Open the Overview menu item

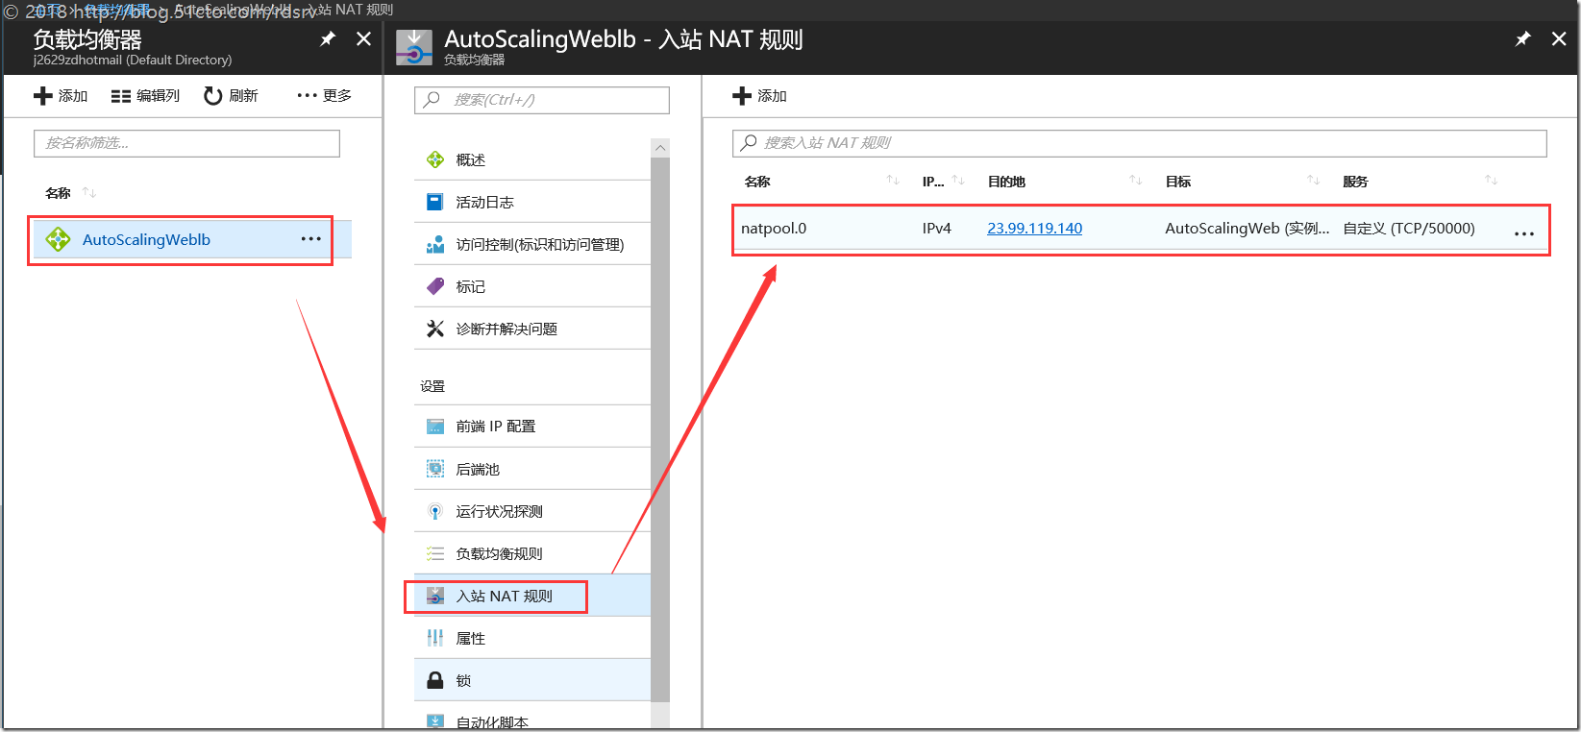click(x=532, y=159)
